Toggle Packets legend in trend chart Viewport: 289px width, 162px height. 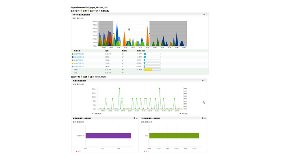(183, 114)
